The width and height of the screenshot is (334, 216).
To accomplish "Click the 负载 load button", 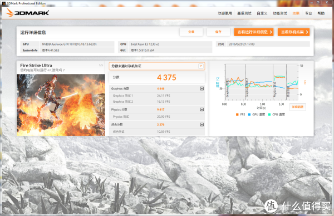I will click(191, 32).
